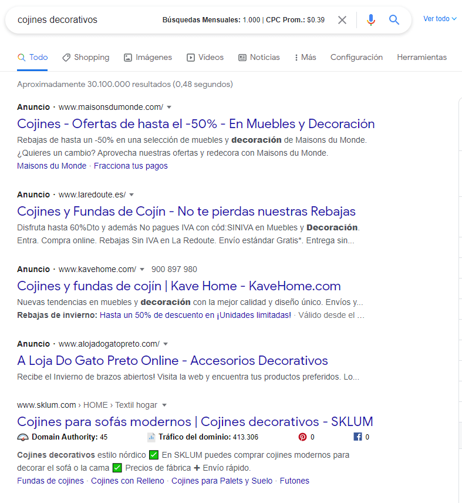Expand the arrow next to www.laredoute.es

(x=131, y=195)
